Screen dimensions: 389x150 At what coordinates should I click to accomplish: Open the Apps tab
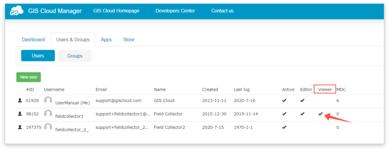(106, 39)
